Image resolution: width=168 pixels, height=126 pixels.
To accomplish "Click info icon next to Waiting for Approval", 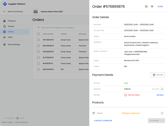I will (162, 113).
